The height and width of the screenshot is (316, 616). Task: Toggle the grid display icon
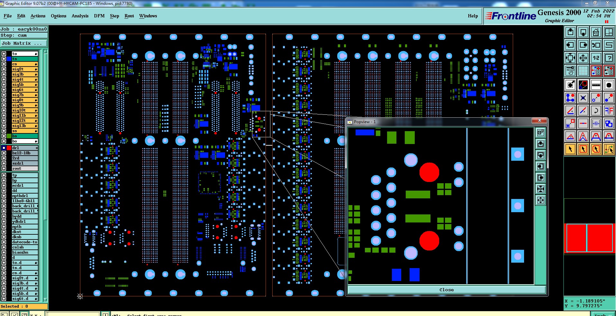[x=583, y=71]
